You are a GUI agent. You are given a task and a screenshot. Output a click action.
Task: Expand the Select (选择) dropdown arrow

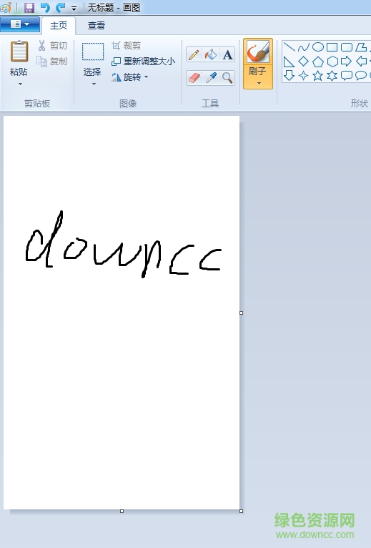pyautogui.click(x=94, y=84)
